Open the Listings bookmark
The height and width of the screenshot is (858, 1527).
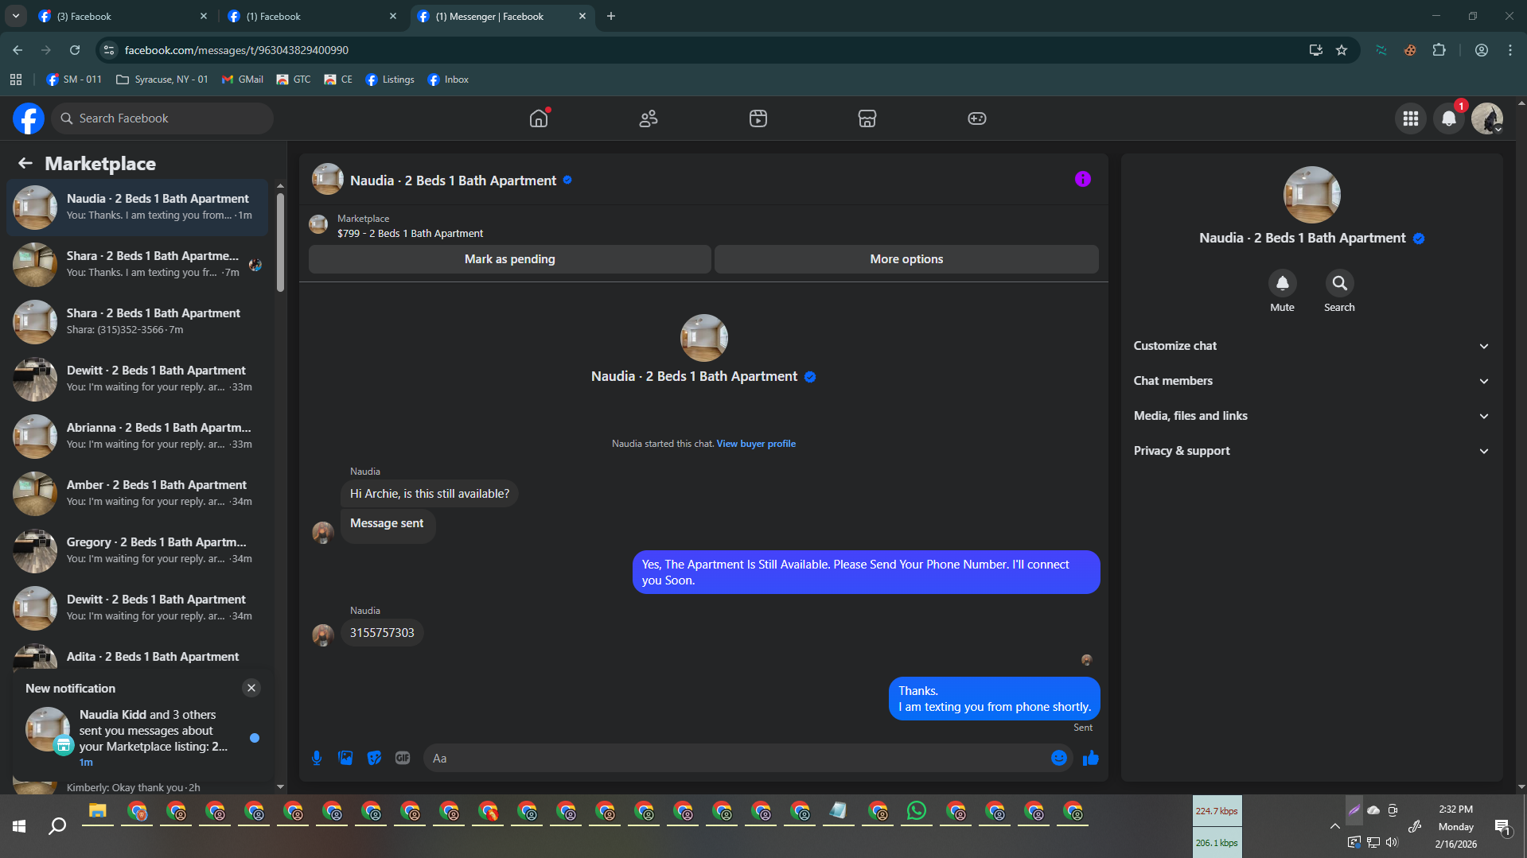(x=390, y=80)
